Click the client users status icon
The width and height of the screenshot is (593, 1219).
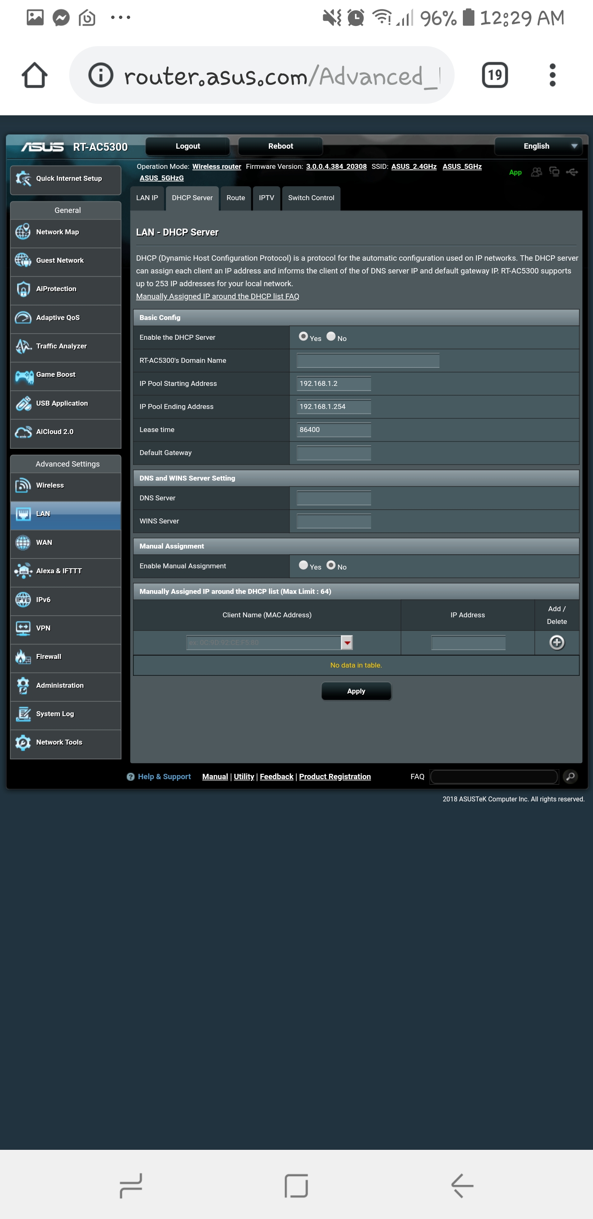[x=536, y=172]
